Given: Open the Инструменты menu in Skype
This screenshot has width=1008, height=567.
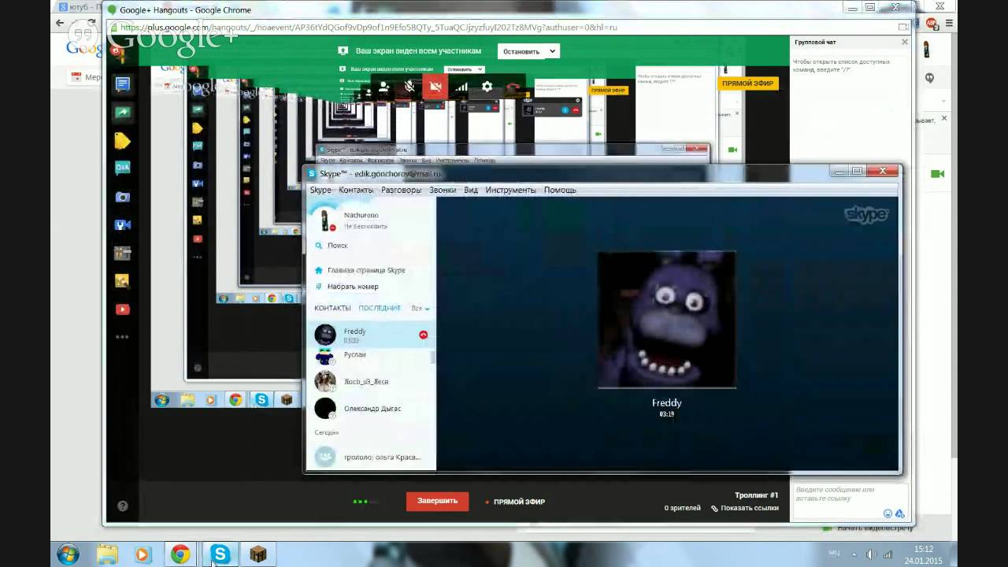Looking at the screenshot, I should tap(510, 190).
